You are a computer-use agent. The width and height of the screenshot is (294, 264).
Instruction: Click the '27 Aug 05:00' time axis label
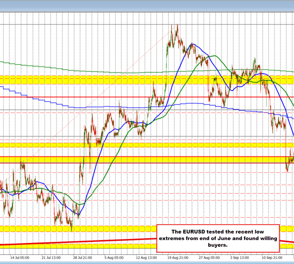click(x=209, y=258)
